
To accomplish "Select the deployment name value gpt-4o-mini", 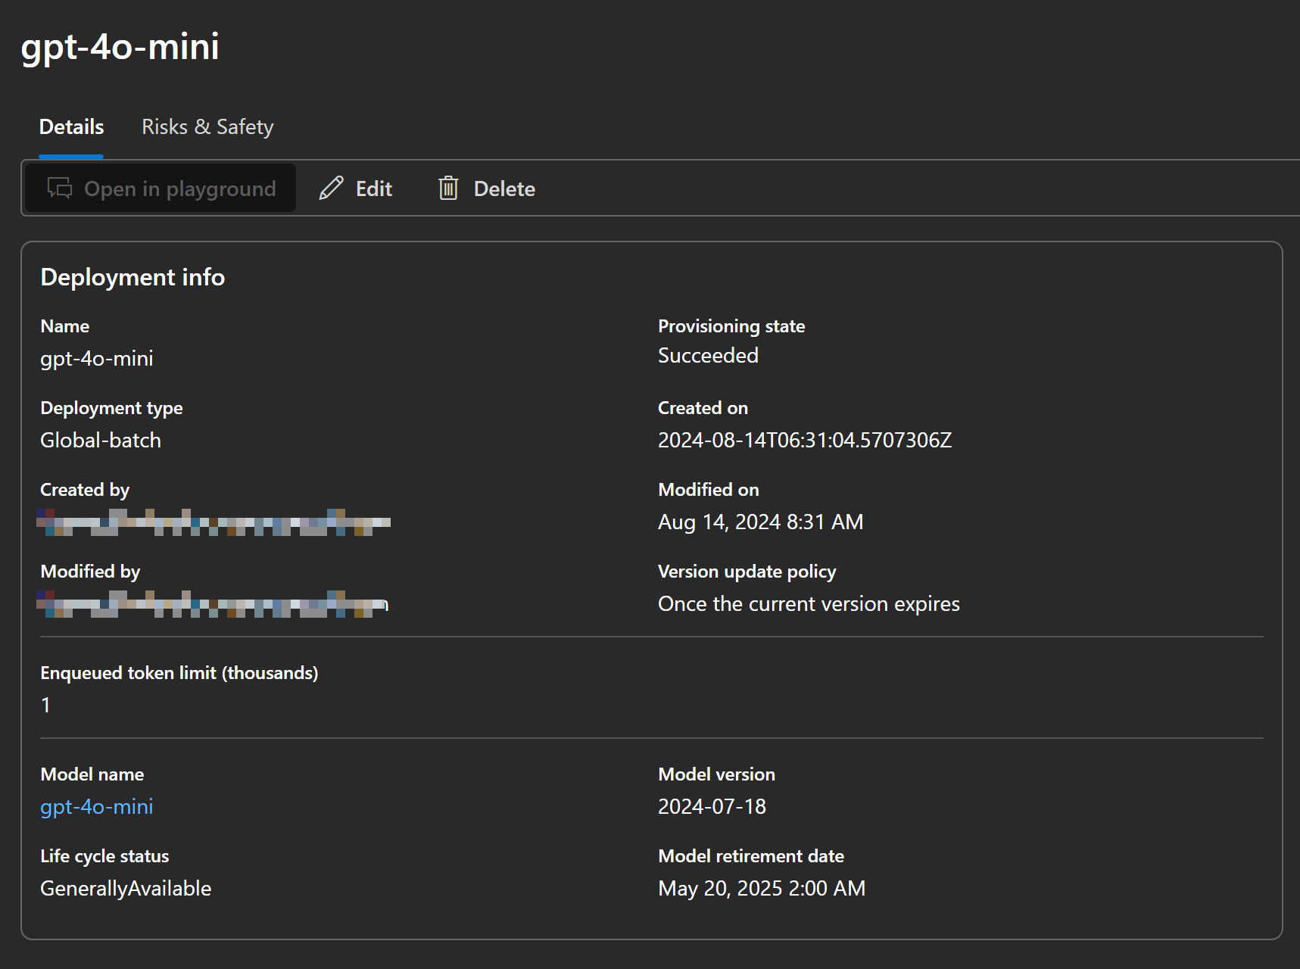I will click(97, 359).
